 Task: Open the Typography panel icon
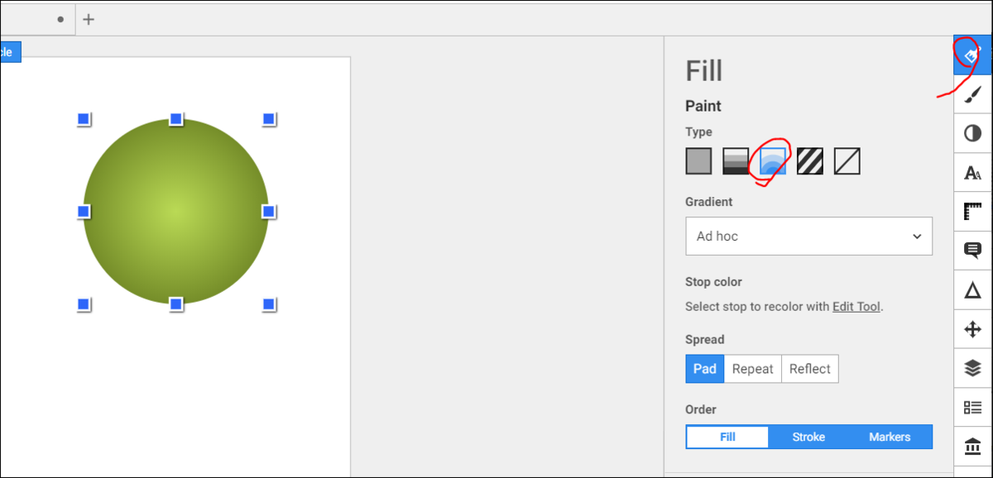tap(972, 172)
